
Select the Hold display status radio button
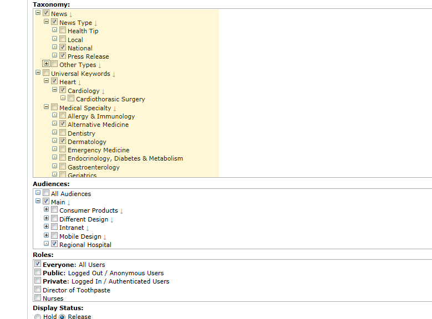tap(38, 317)
